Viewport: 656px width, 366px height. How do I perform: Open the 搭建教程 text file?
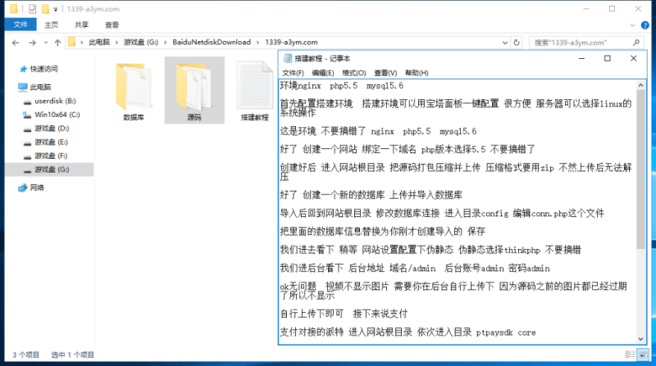pyautogui.click(x=254, y=91)
